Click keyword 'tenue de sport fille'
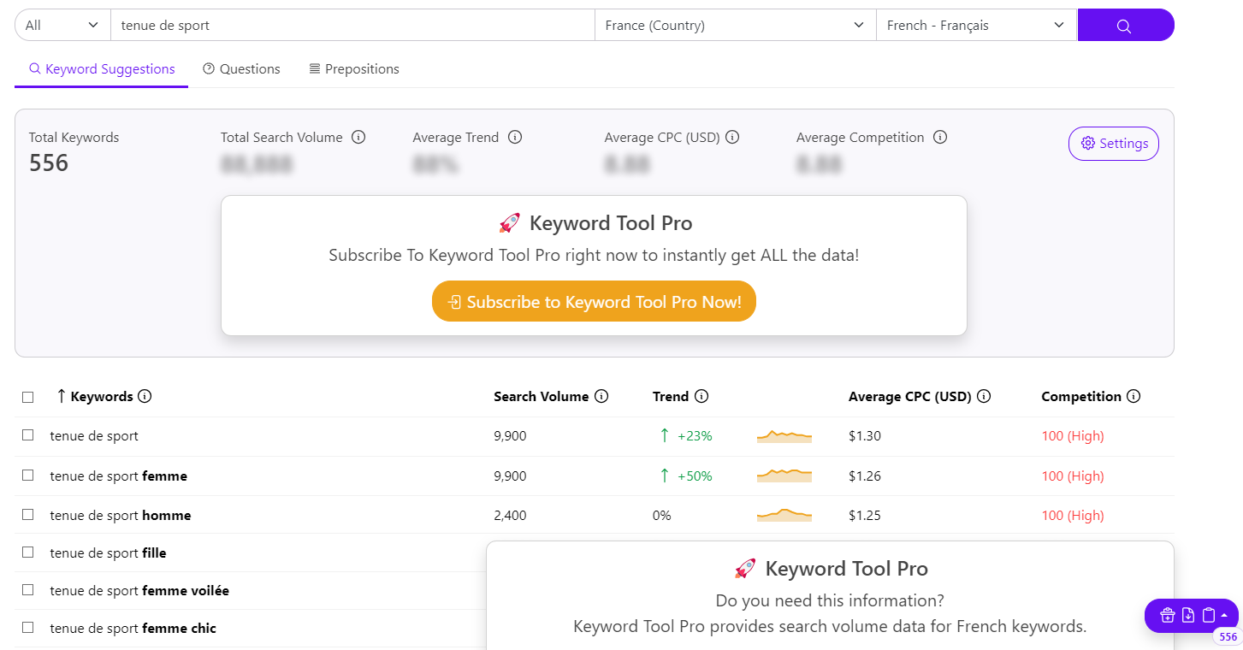Screen dimensions: 1243x650 pyautogui.click(x=109, y=553)
